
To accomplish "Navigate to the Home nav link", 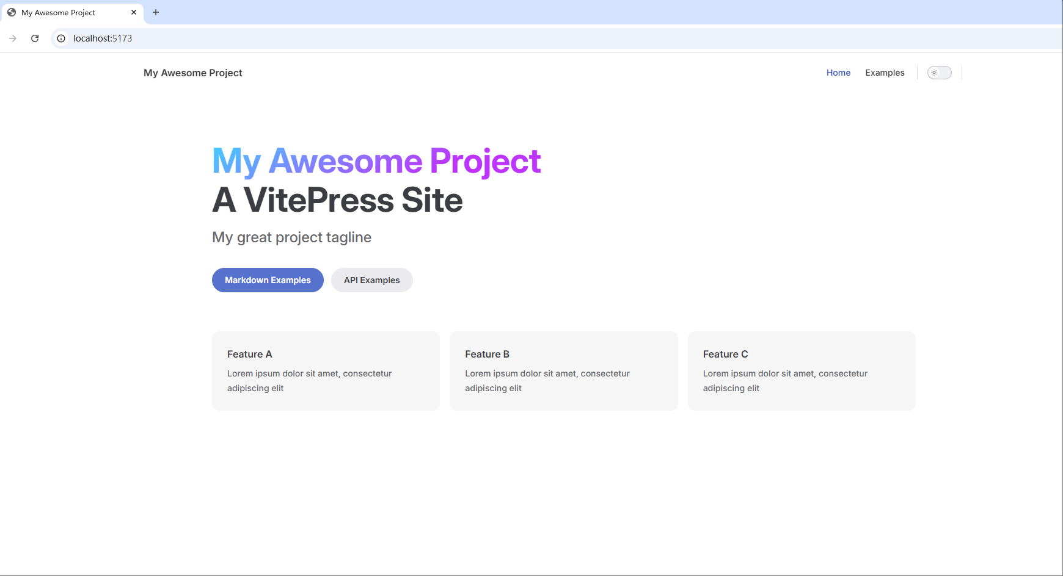I will pyautogui.click(x=838, y=73).
